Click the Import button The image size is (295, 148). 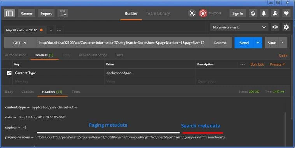pos(46,14)
